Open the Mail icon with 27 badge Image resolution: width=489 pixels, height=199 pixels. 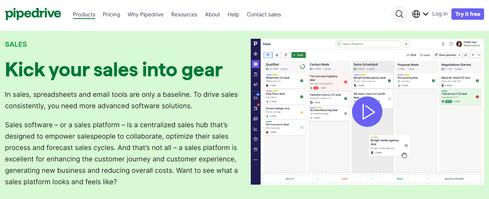coord(256,98)
